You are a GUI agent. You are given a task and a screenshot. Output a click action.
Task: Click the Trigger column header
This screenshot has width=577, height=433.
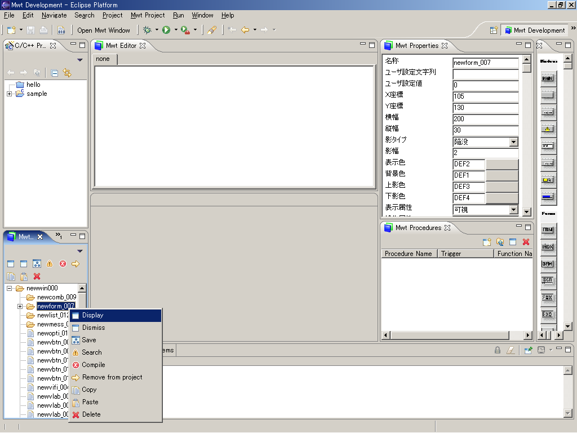(x=465, y=254)
